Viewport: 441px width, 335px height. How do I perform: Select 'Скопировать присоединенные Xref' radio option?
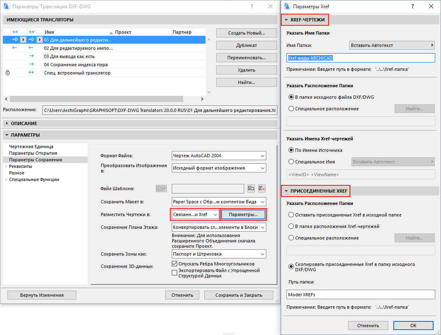291,266
